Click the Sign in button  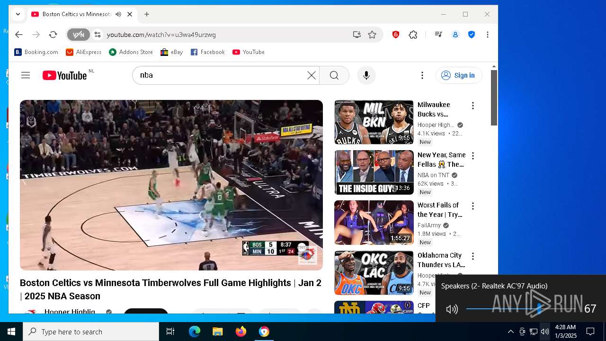pyautogui.click(x=458, y=75)
